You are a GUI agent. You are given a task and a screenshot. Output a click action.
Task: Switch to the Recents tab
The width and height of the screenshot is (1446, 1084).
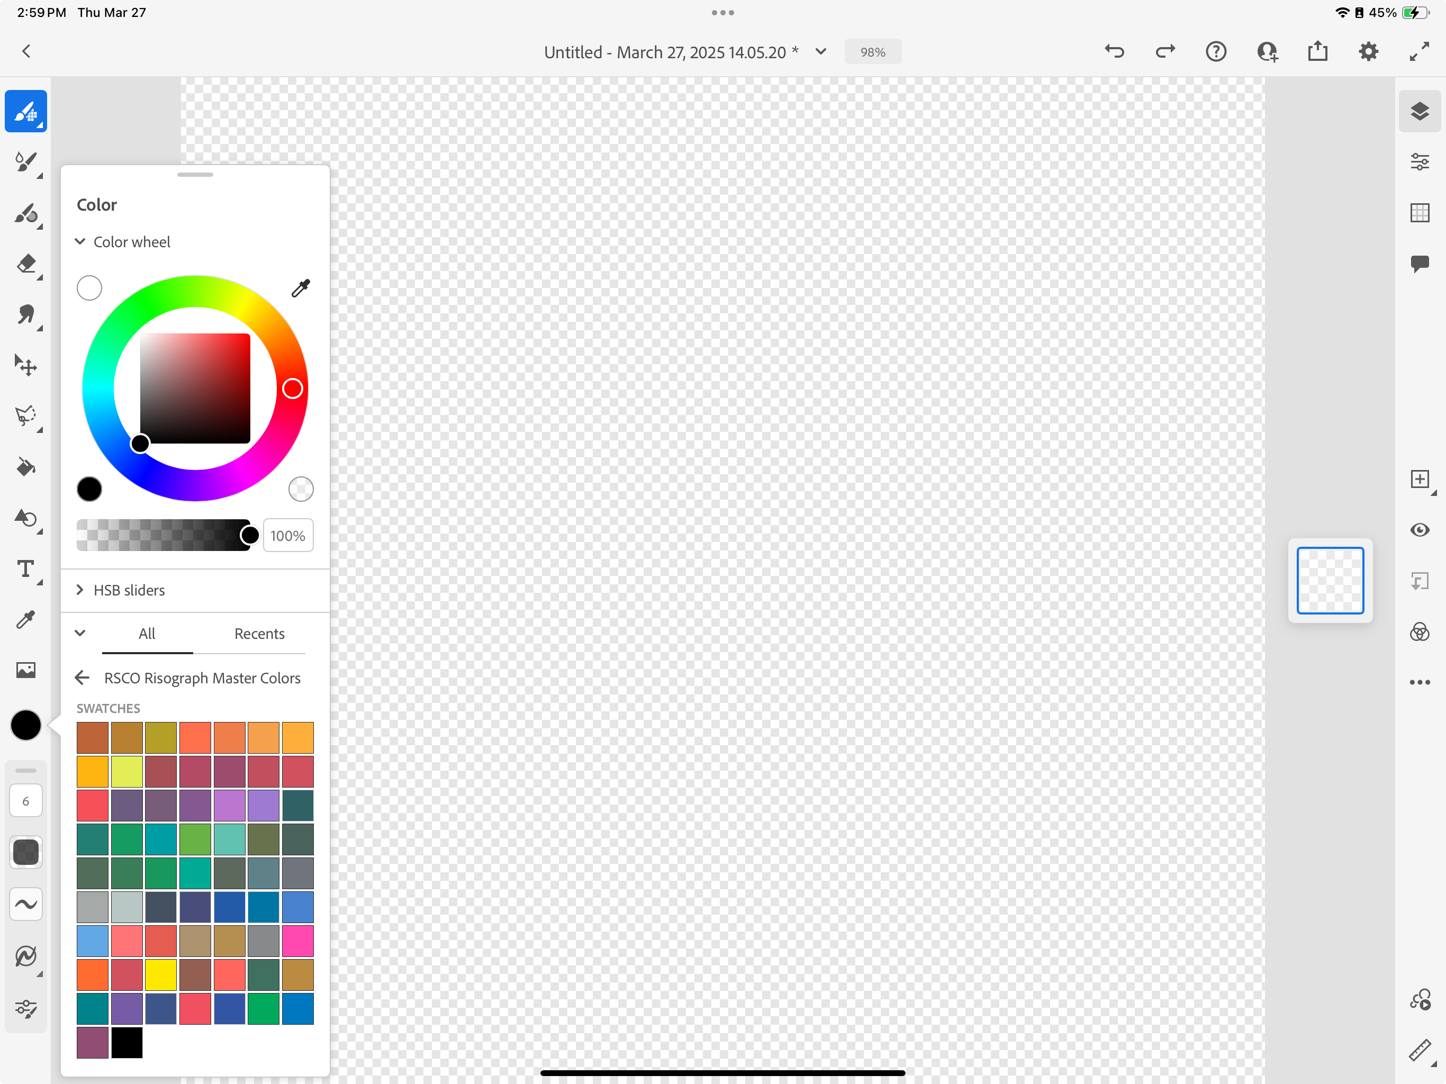point(259,634)
